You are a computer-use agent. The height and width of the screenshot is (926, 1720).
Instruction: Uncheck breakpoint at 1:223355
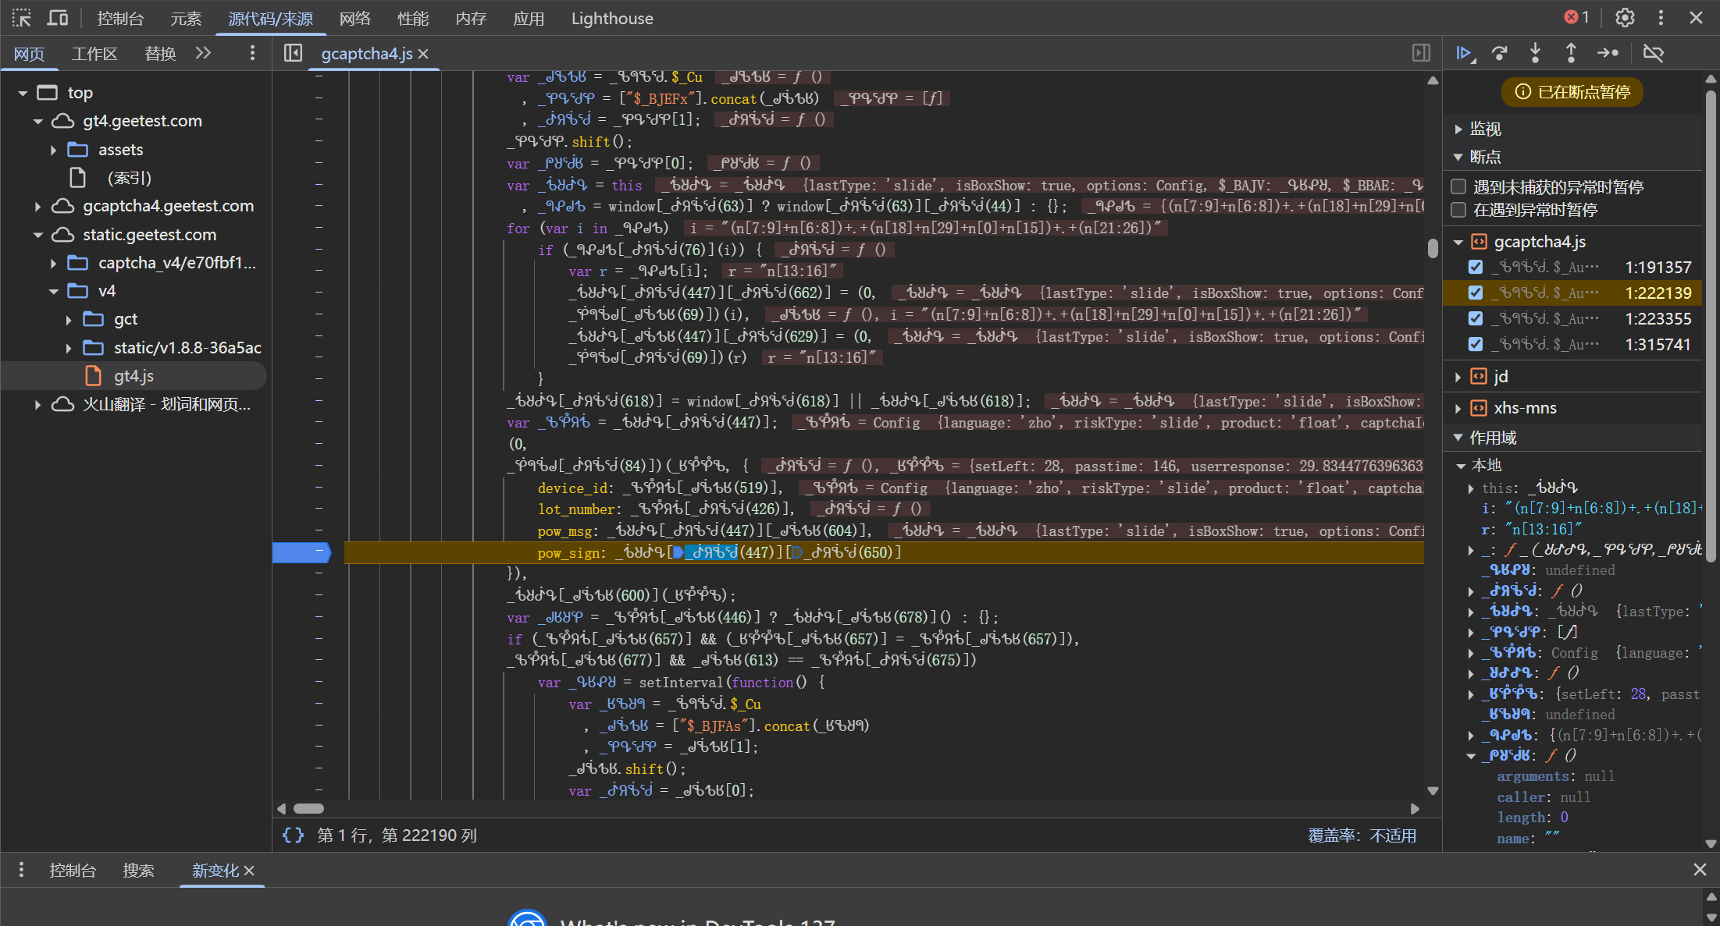[x=1475, y=318]
